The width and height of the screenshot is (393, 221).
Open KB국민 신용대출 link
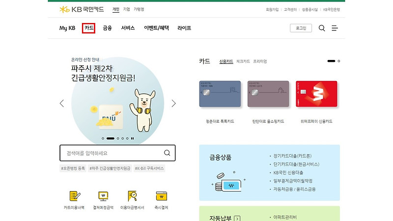tap(288, 172)
